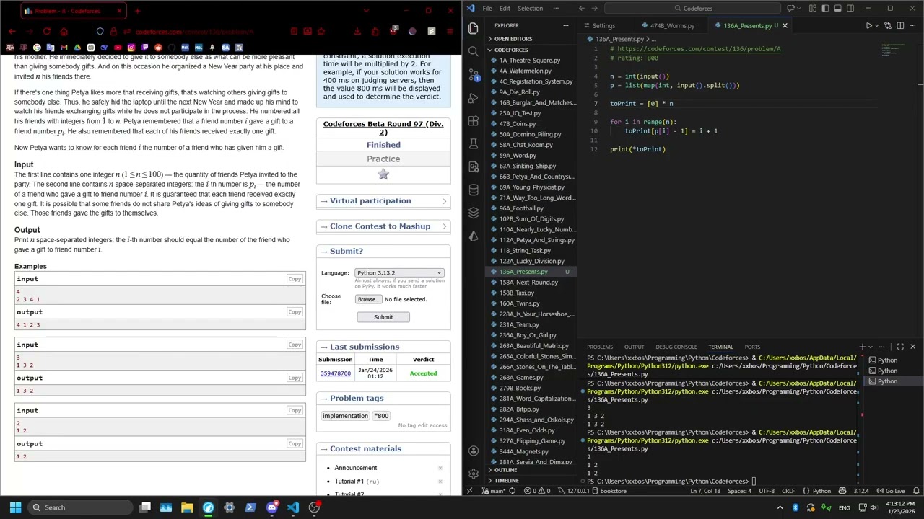Click Go Live in the status bar
The height and width of the screenshot is (519, 924).
[x=892, y=491]
